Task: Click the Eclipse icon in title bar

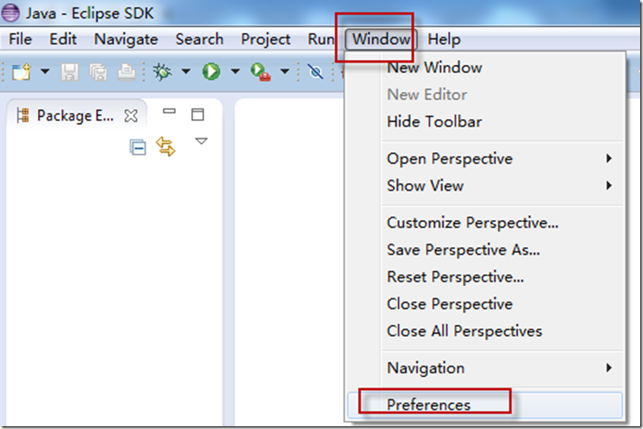Action: 10,13
